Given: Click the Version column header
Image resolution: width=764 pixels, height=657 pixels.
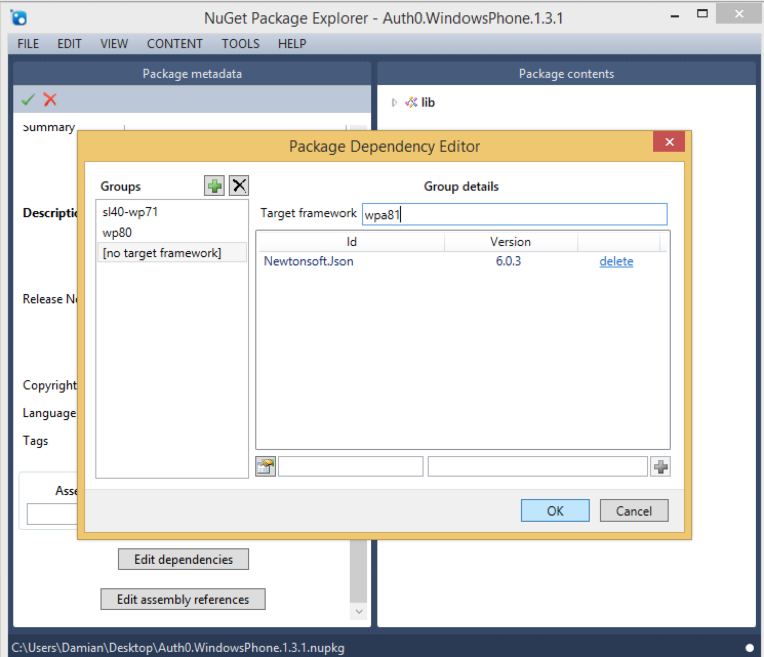Looking at the screenshot, I should coord(511,241).
